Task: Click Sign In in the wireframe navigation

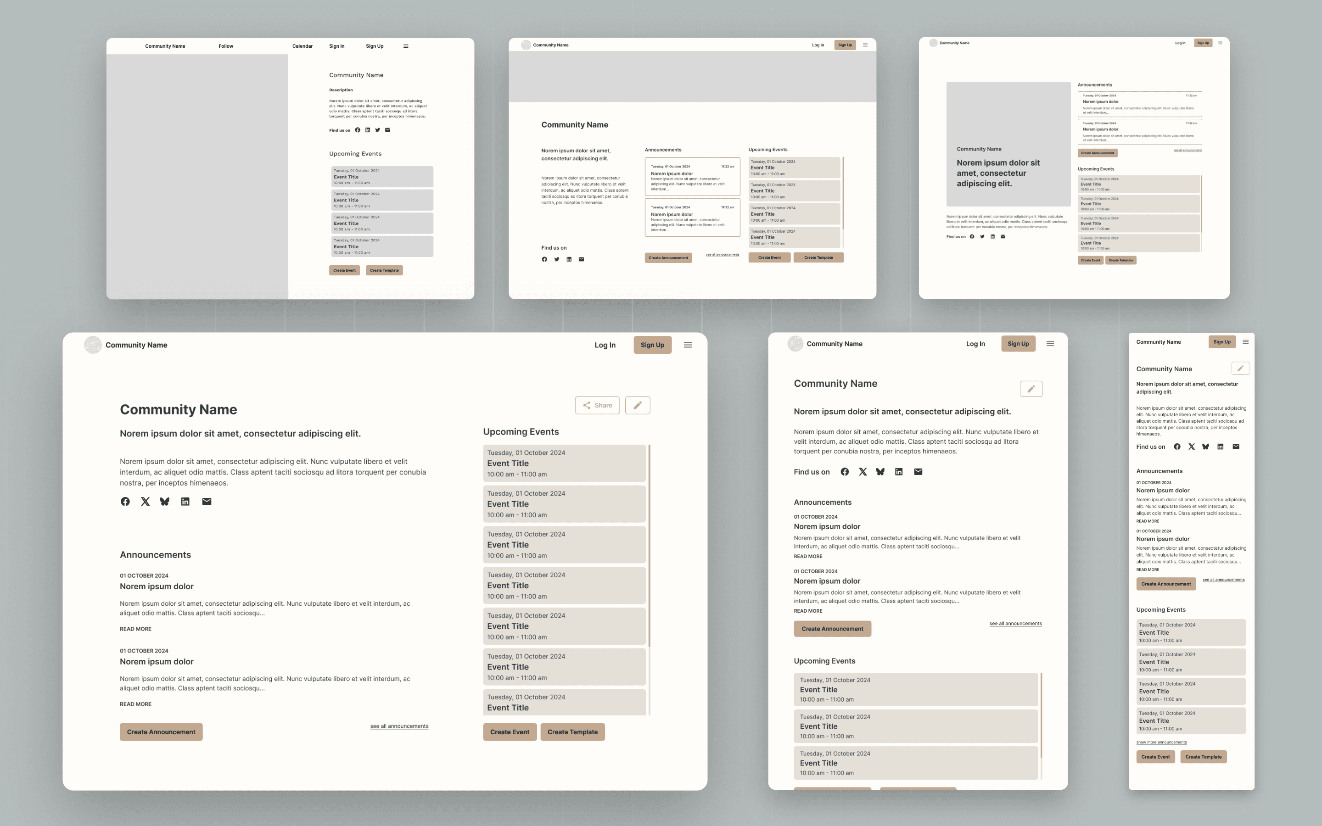Action: click(x=336, y=46)
